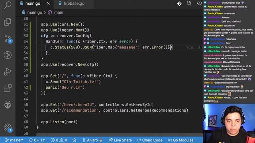Click on app.Use(cors.New()) line

[x=63, y=24]
